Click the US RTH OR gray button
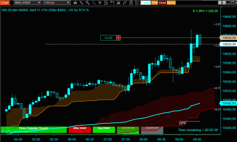This screenshot has width=237, height=142. [x=152, y=130]
